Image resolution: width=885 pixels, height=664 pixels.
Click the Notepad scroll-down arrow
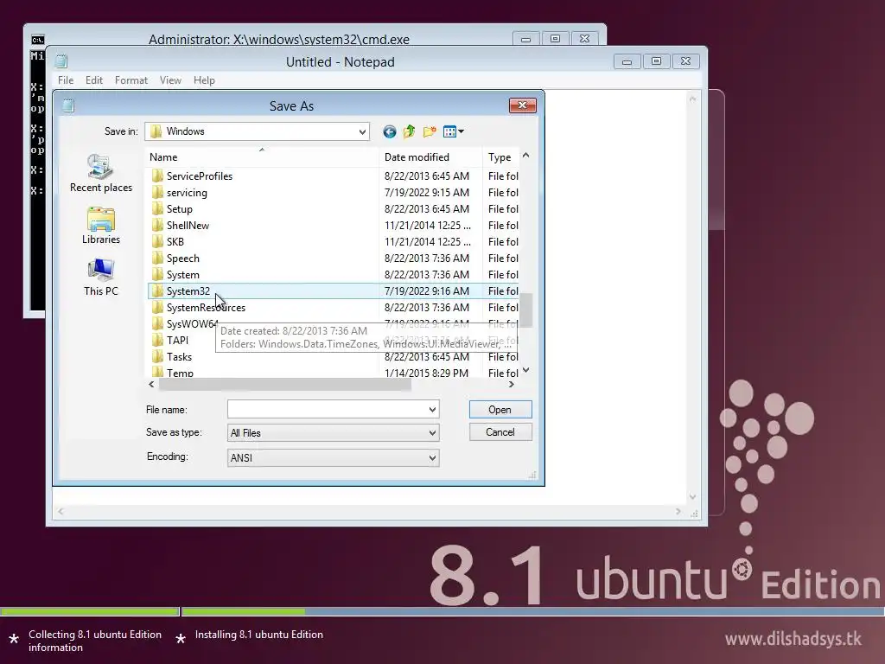[692, 497]
